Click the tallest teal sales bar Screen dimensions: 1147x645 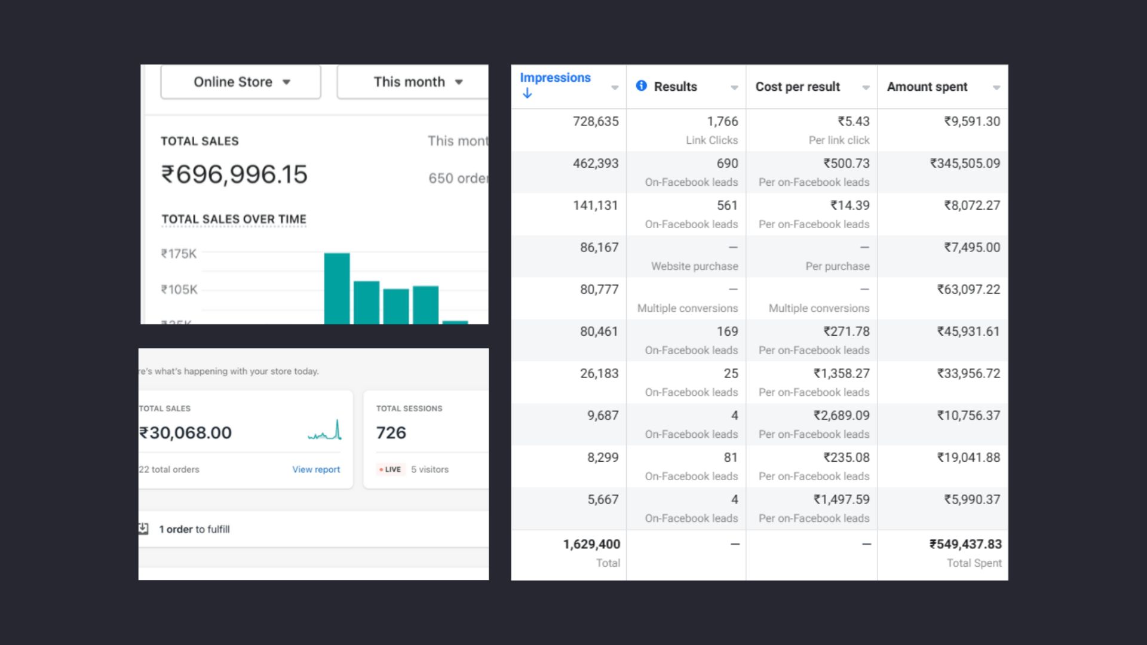(x=337, y=288)
